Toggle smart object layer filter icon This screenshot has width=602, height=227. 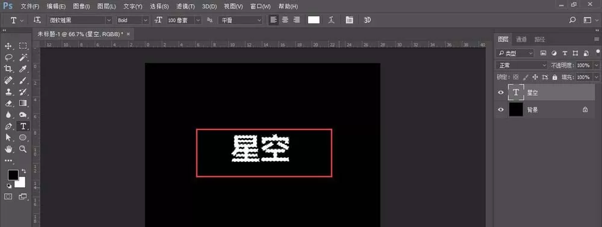586,53
